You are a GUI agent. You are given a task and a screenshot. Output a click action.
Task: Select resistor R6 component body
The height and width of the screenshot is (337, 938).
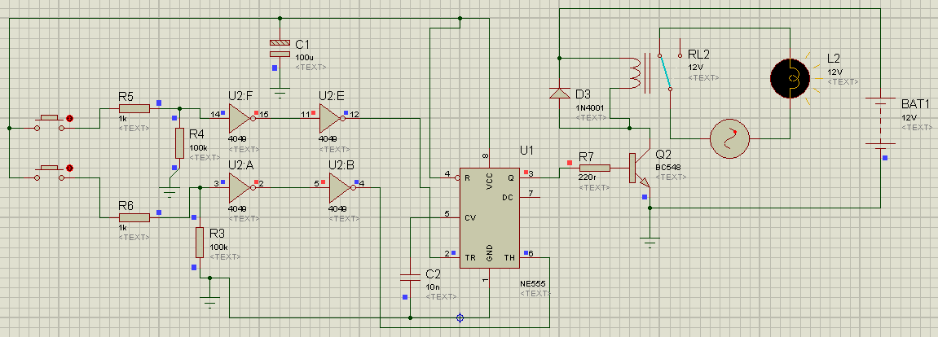(x=134, y=217)
